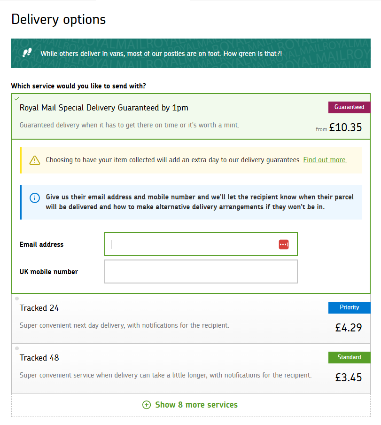Click the footprints icon in the green banner

click(27, 53)
